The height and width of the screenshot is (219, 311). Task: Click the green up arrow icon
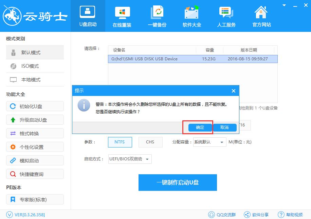(13, 120)
